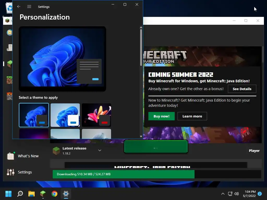The width and height of the screenshot is (267, 200).
Task: Click the green loading Play button
Action: click(x=156, y=147)
